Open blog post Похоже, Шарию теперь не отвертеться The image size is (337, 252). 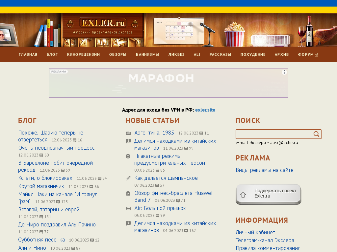tap(51, 136)
